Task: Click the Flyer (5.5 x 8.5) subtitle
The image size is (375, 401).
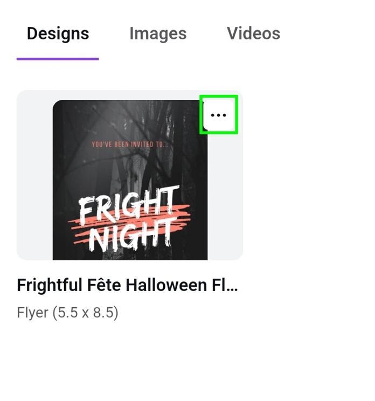Action: pyautogui.click(x=67, y=312)
